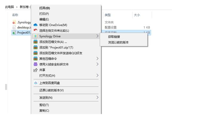Select 浏览以前的版本 in the submenu

[118, 42]
